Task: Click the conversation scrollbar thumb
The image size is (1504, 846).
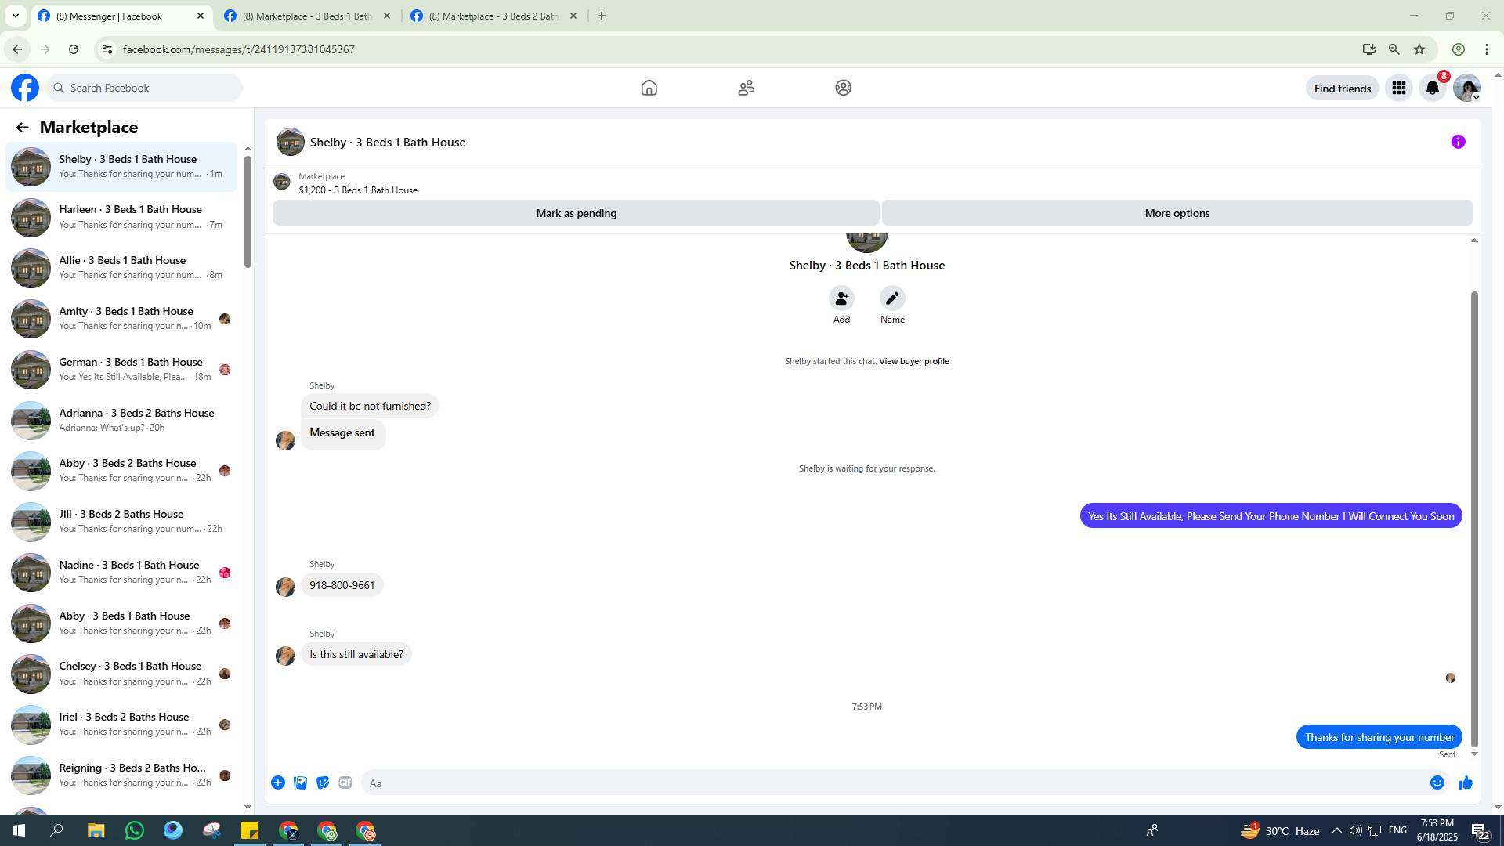Action: tap(1474, 519)
